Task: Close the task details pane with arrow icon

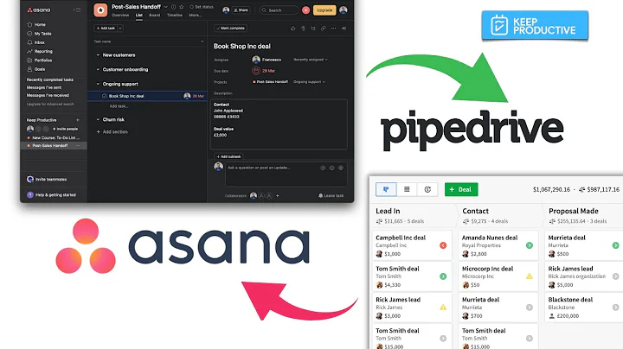Action: tap(344, 29)
